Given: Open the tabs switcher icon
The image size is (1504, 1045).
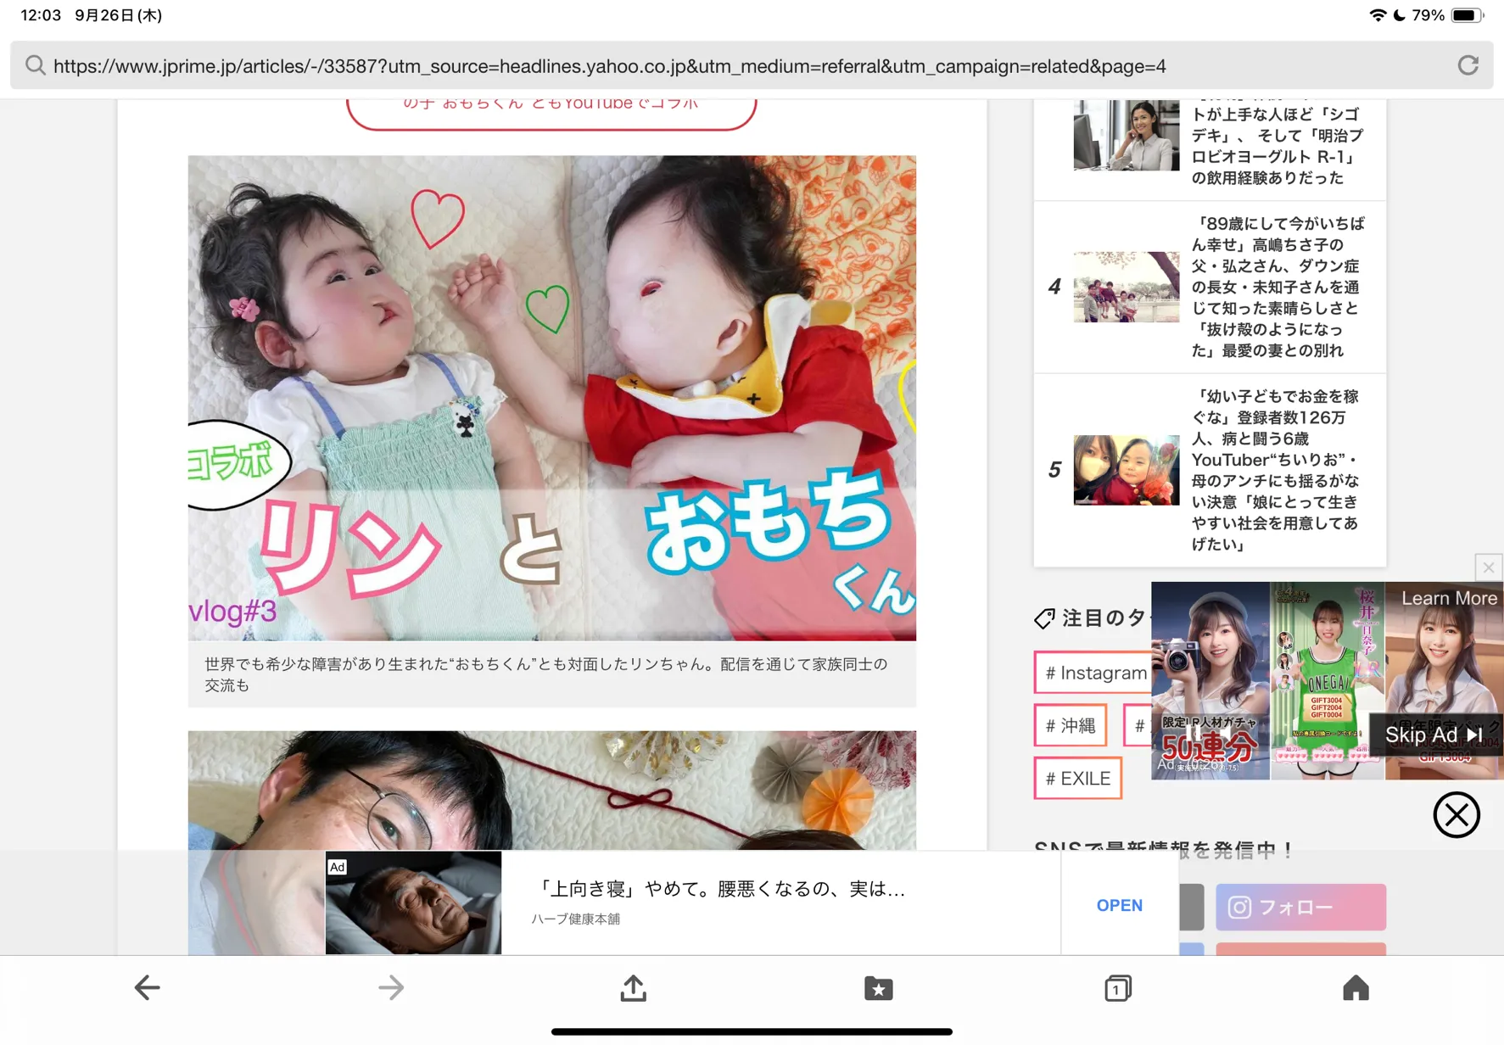Looking at the screenshot, I should pos(1118,988).
